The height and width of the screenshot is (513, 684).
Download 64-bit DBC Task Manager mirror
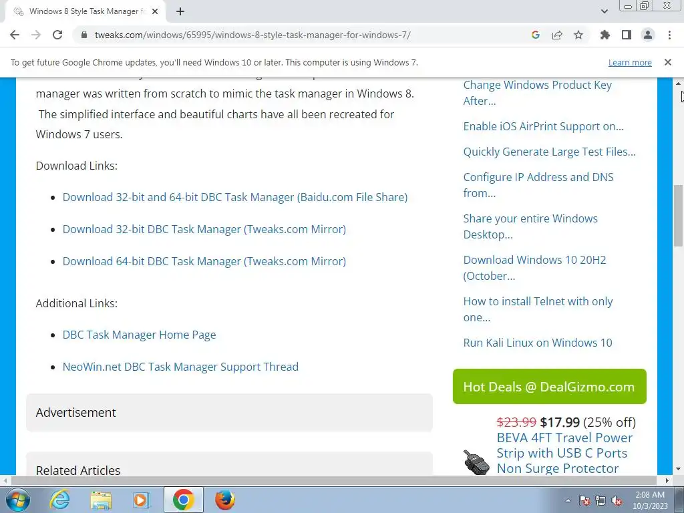tap(204, 261)
